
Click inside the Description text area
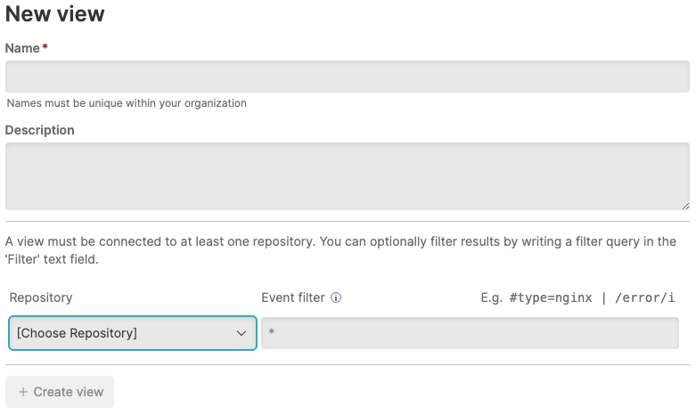tap(348, 176)
